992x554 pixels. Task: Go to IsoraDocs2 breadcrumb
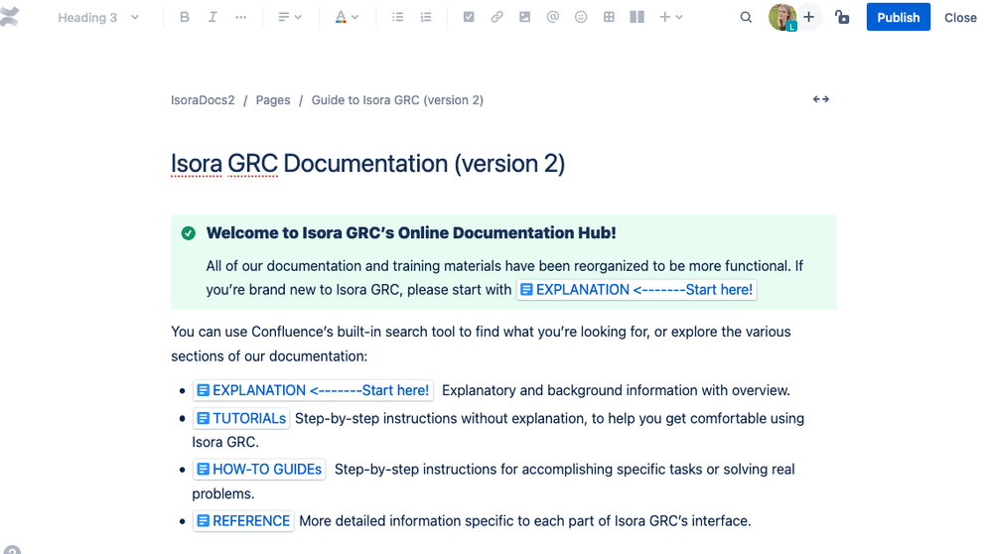click(203, 100)
